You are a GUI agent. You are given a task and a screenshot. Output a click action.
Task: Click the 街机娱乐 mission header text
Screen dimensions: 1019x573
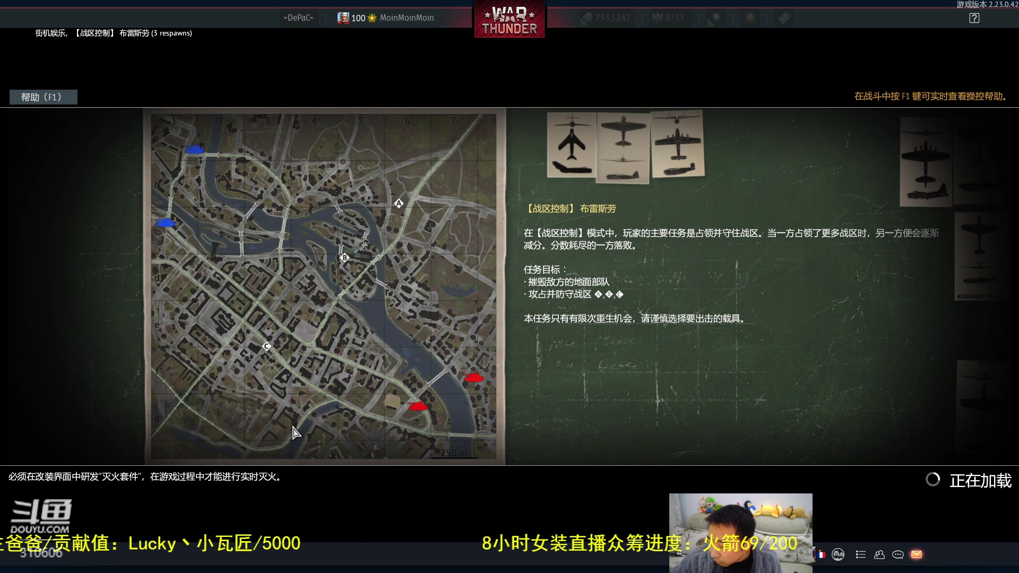[x=114, y=33]
